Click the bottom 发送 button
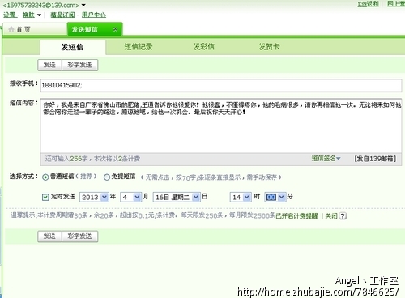 coord(49,236)
